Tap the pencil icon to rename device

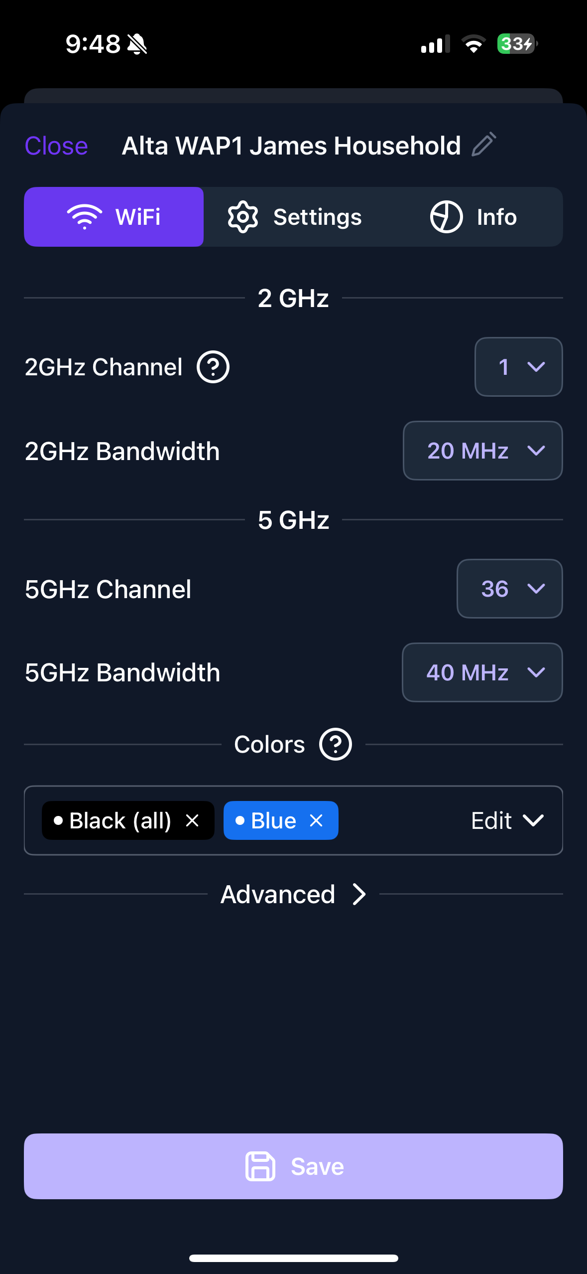coord(484,145)
